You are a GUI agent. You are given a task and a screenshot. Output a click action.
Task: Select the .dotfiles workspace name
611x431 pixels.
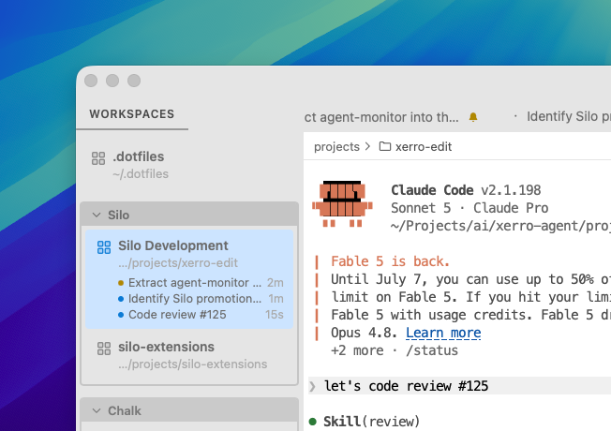[139, 156]
